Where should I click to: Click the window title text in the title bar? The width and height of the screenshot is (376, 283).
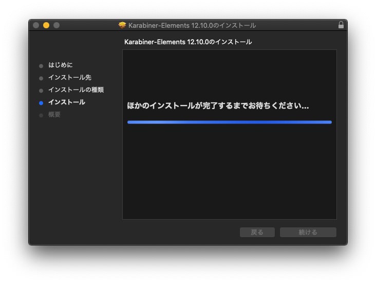click(192, 25)
